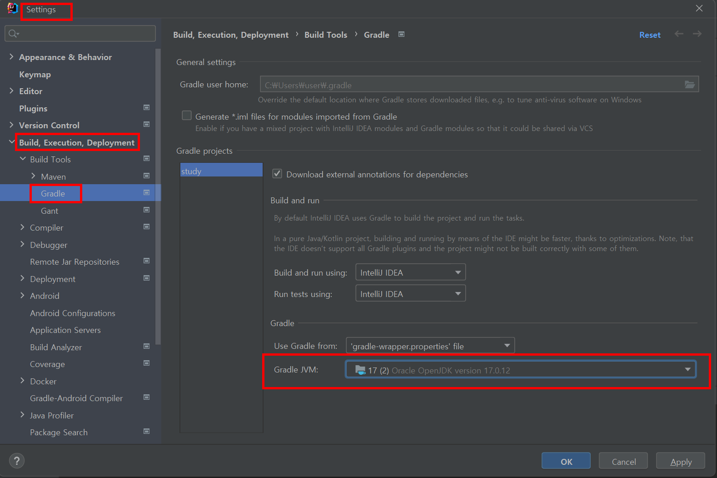Expand the Appearance & Behavior section
The width and height of the screenshot is (717, 478).
click(x=11, y=56)
